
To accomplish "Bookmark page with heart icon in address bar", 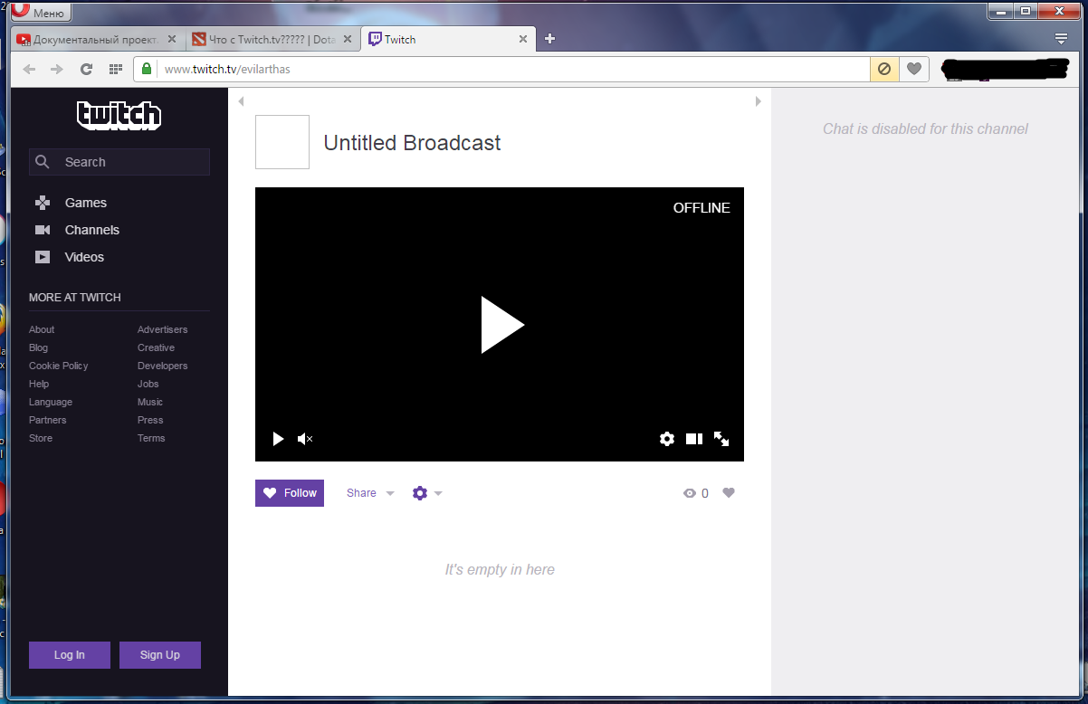I will click(x=914, y=69).
